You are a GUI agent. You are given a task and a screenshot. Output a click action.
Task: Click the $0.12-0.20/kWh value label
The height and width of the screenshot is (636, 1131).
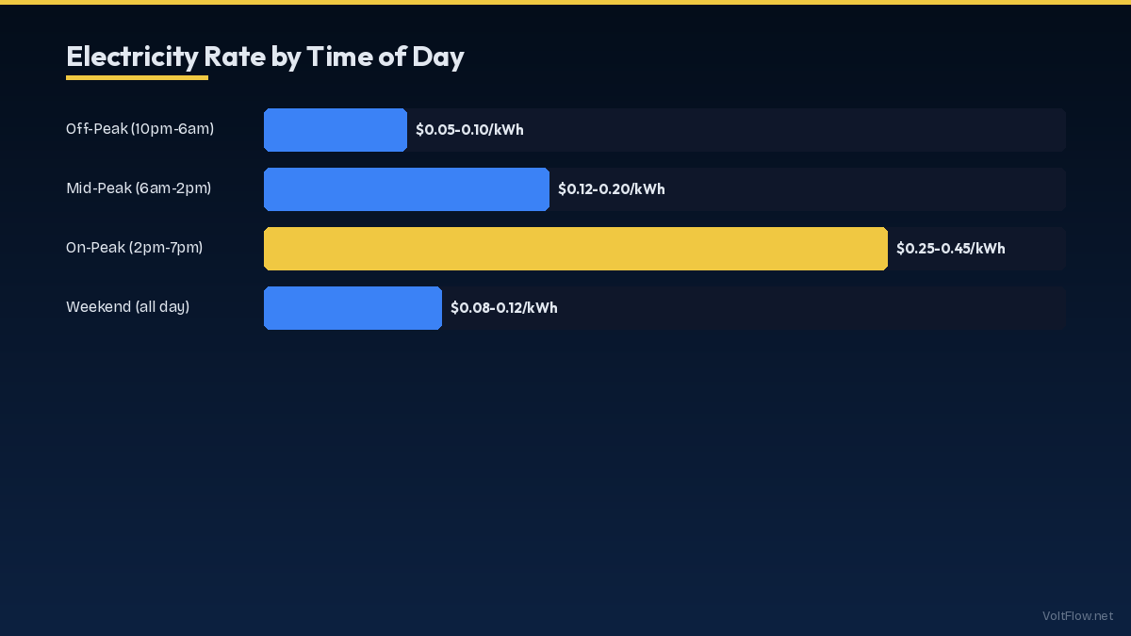tap(611, 189)
